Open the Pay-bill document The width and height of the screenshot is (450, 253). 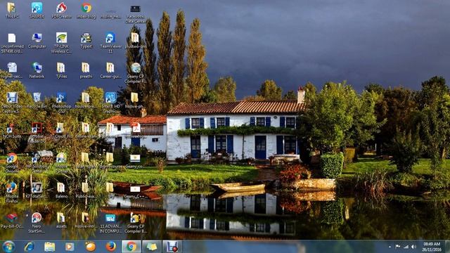click(x=12, y=220)
